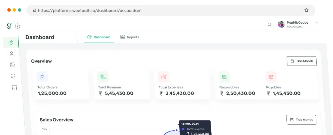The height and width of the screenshot is (135, 333).
Task: Click the browser address bar URL
Action: 90,10
